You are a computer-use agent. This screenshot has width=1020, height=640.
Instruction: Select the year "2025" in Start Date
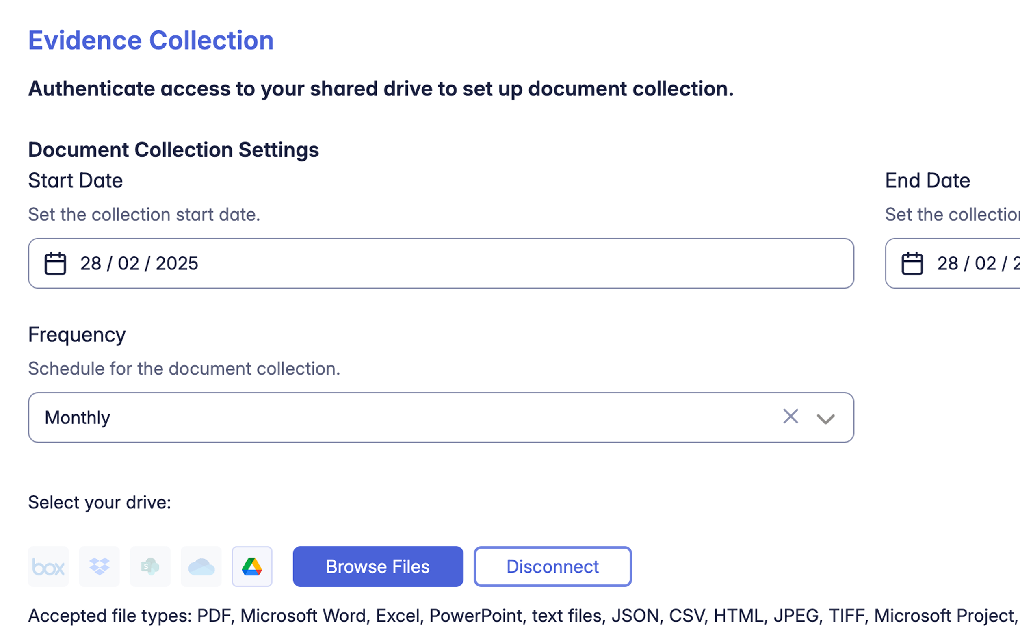coord(177,264)
